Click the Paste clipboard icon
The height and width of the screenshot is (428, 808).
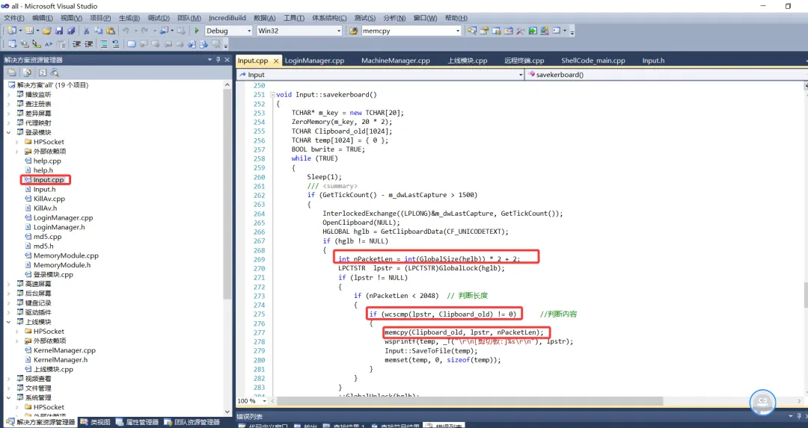tap(110, 31)
